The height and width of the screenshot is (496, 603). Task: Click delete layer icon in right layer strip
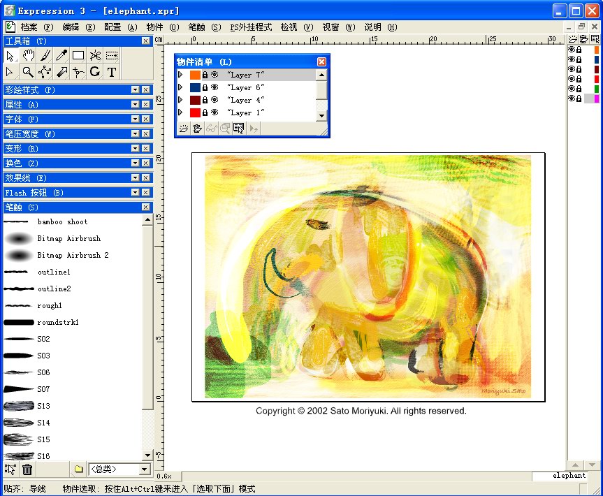tap(583, 39)
